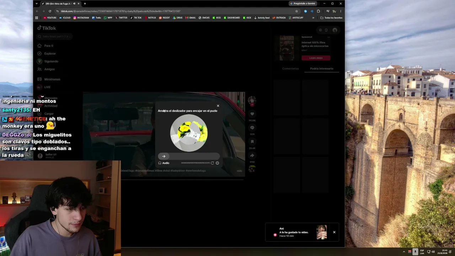
Task: Show hidden system tray icons
Action: 404,252
